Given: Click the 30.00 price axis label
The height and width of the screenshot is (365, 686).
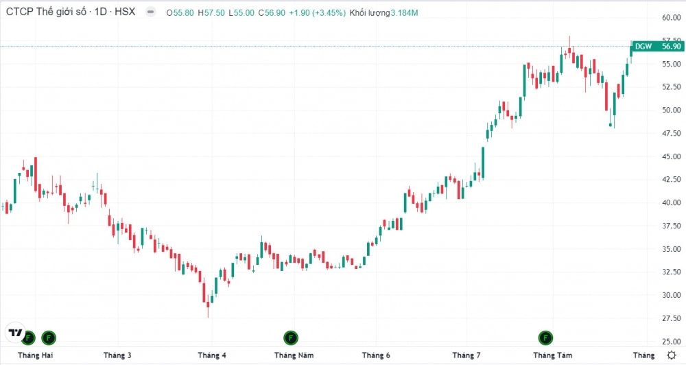Looking at the screenshot, I should [x=671, y=294].
